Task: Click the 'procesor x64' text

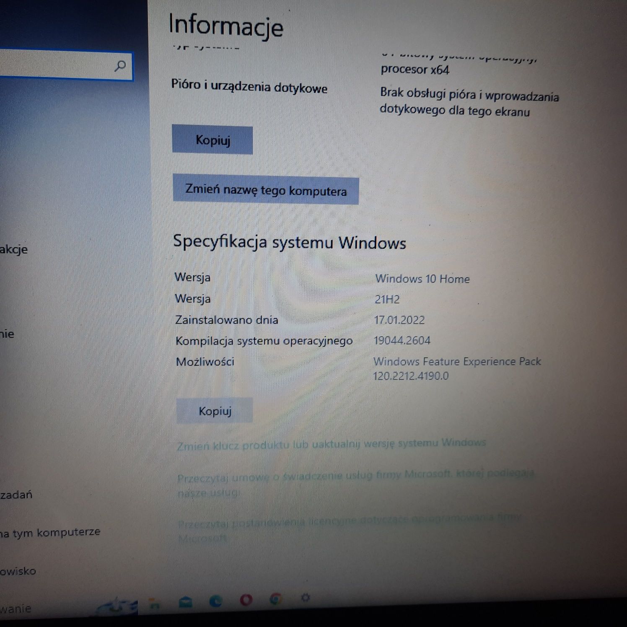Action: tap(415, 70)
